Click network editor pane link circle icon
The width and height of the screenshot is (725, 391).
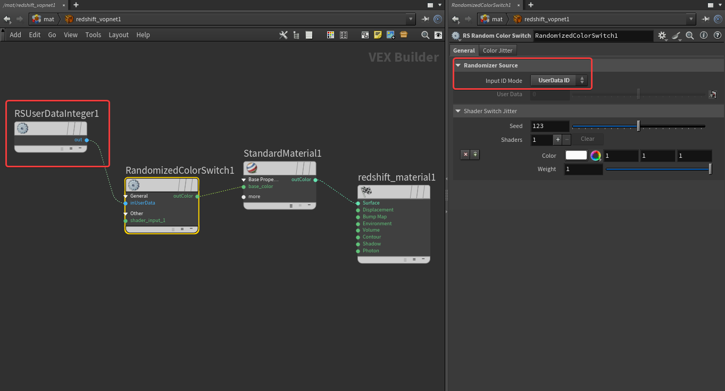pos(438,19)
